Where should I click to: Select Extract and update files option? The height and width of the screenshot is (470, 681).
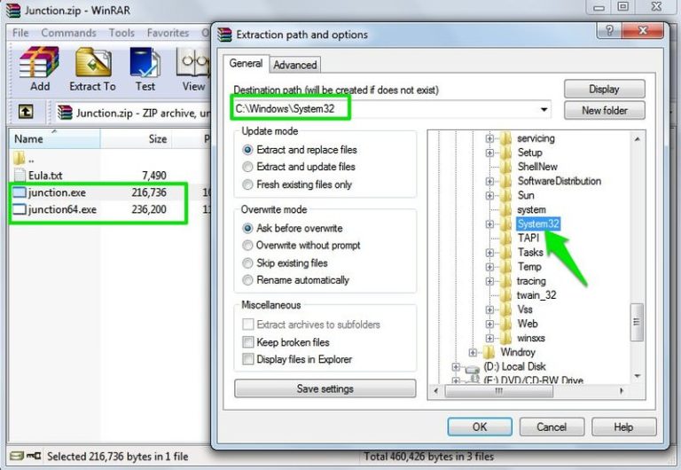click(299, 167)
